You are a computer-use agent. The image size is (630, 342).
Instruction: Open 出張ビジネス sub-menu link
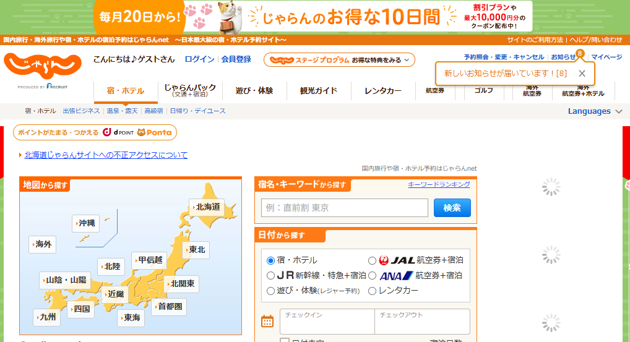point(81,111)
